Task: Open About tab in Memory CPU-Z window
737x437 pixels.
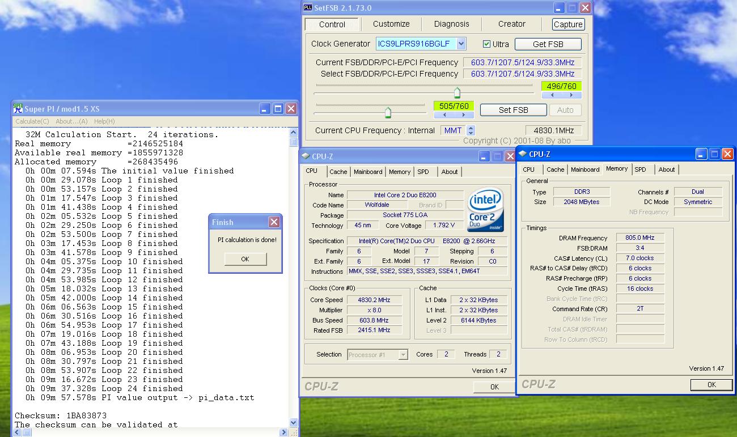Action: pos(667,169)
